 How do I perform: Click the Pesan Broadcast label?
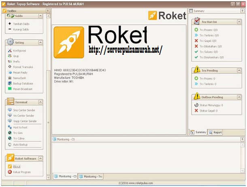tap(23, 89)
